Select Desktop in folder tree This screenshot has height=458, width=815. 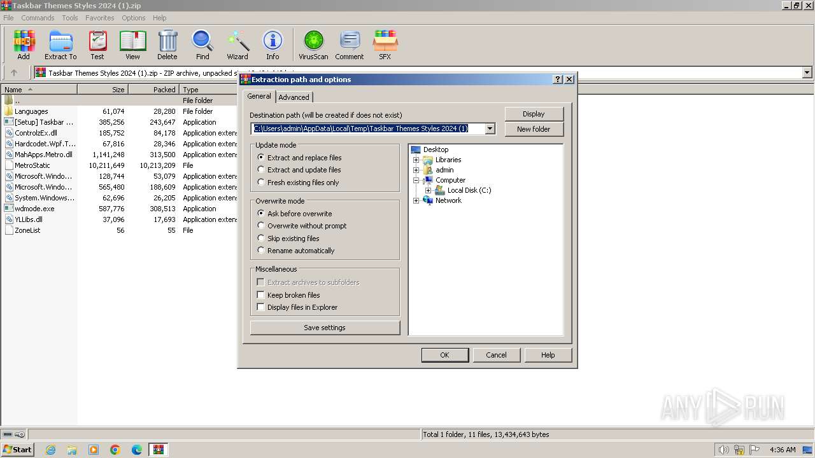pyautogui.click(x=436, y=149)
